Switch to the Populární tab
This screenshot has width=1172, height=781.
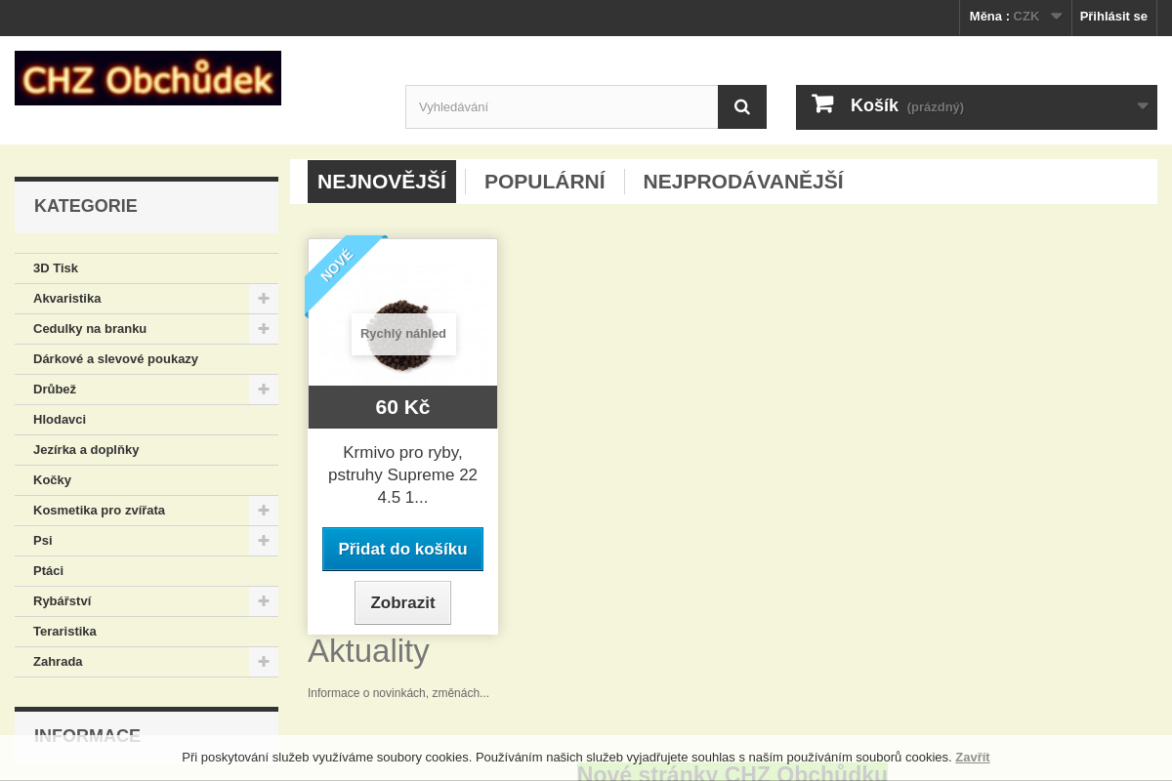point(544,182)
